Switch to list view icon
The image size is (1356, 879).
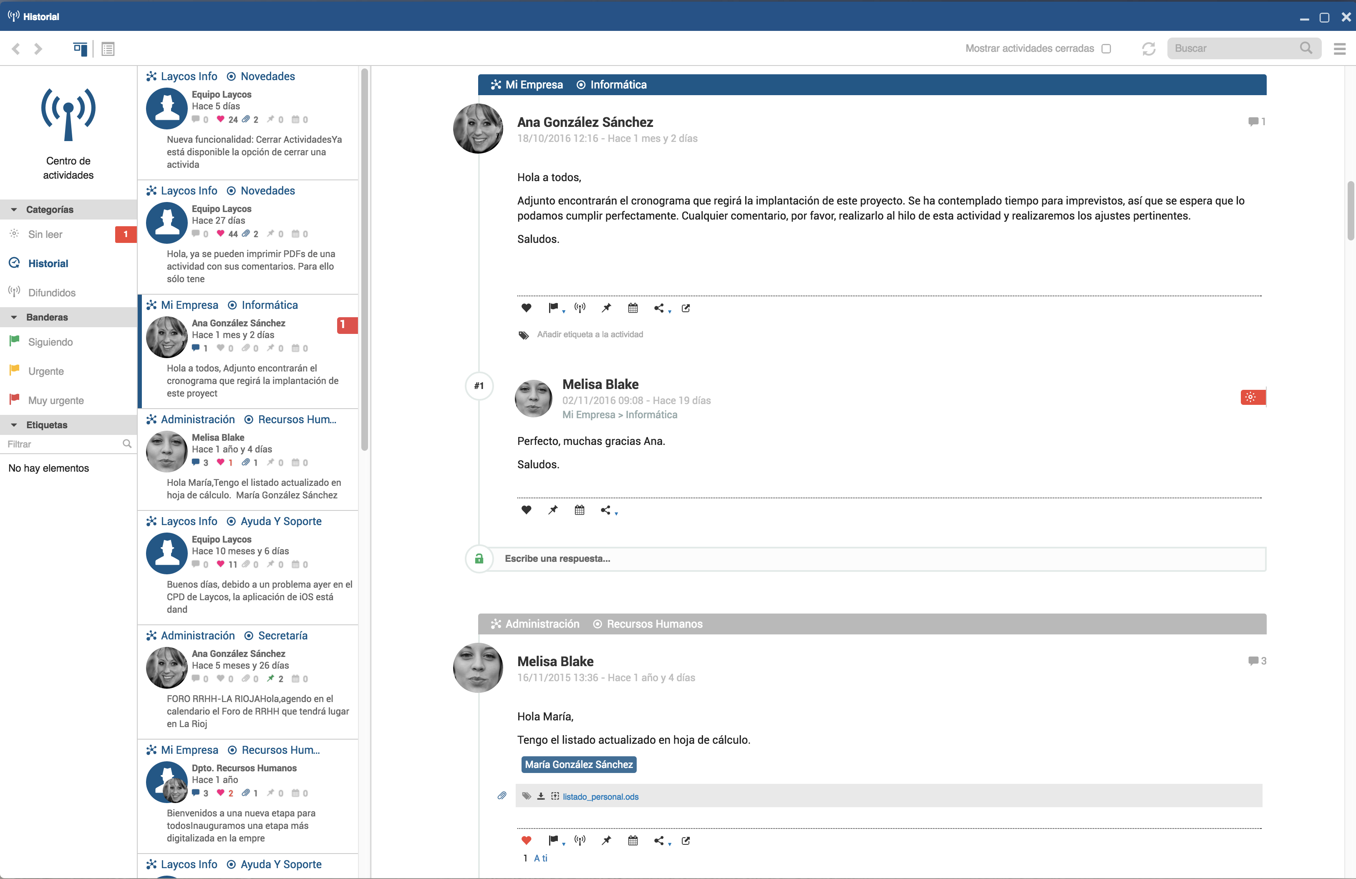click(x=108, y=49)
